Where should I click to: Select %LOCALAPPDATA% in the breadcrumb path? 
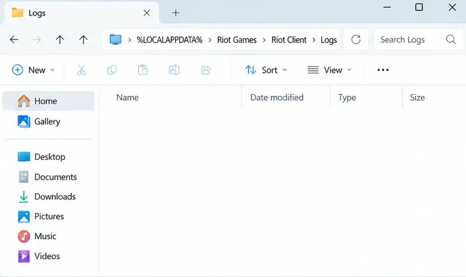(x=170, y=40)
